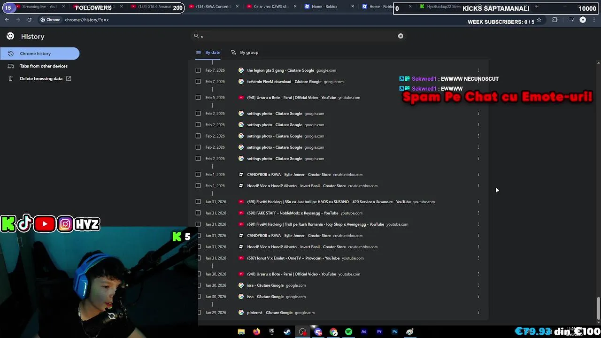
Task: Check the box for FiveM Hacking SUSANO entry
Action: [199, 202]
